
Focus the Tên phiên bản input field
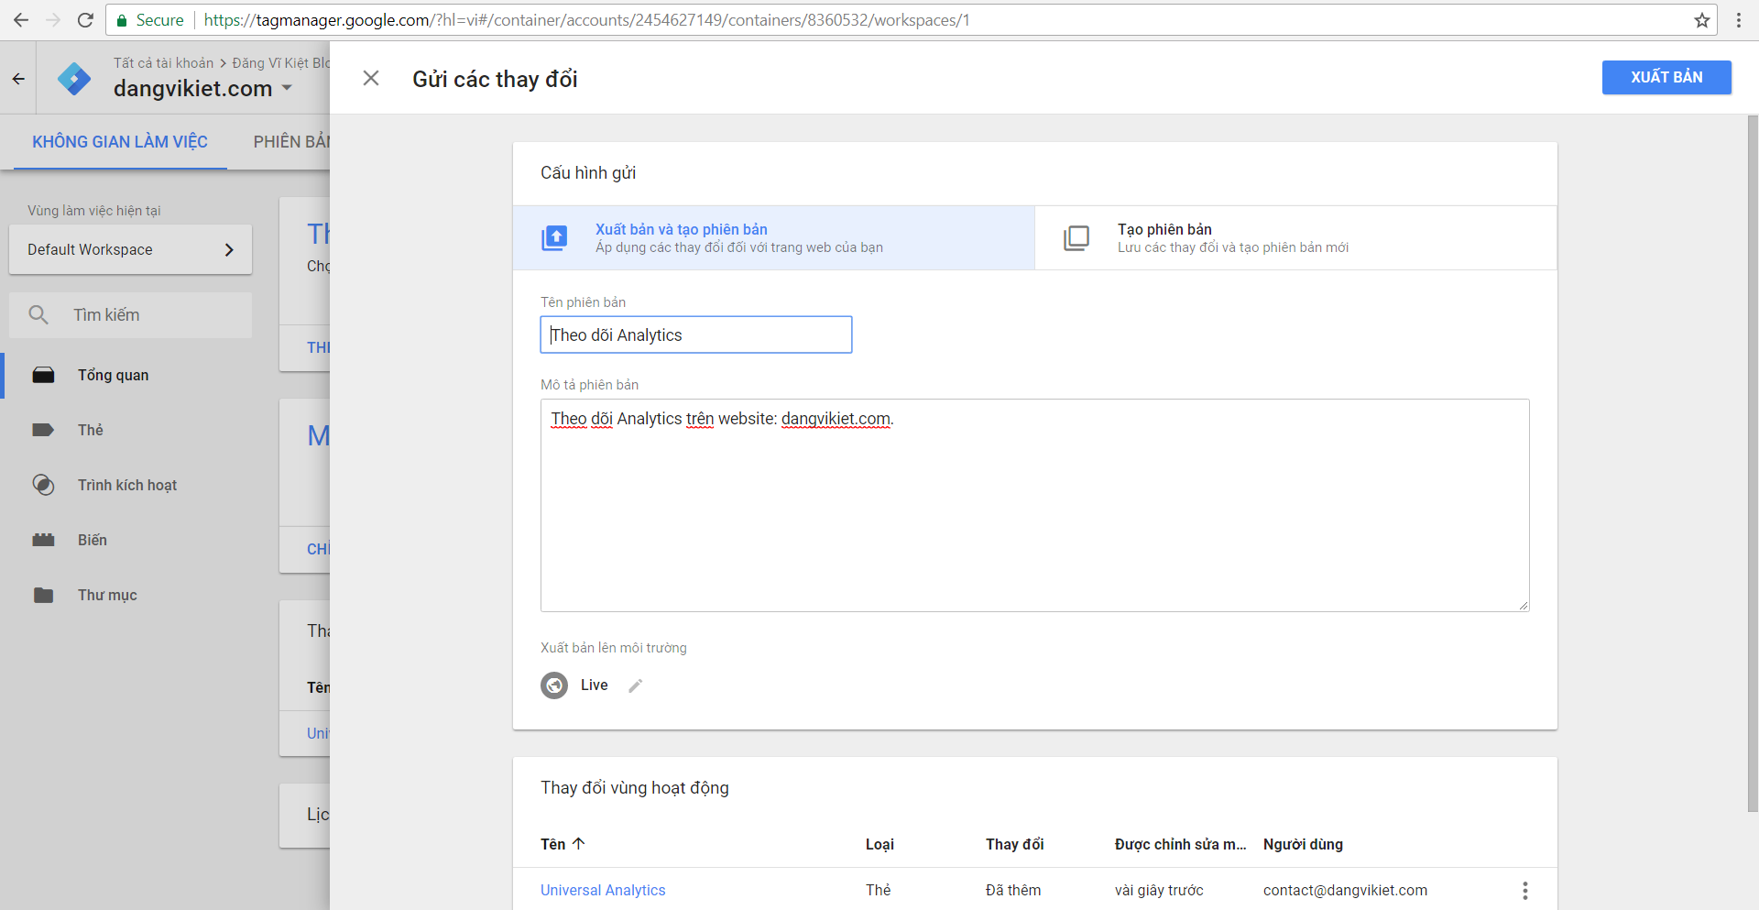696,334
